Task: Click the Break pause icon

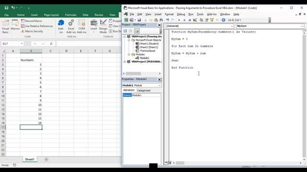Action: (184, 20)
